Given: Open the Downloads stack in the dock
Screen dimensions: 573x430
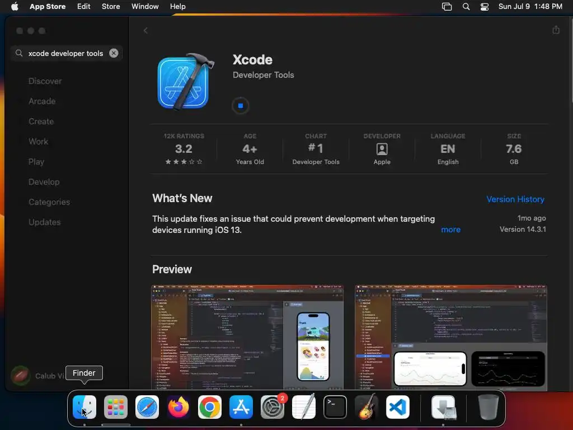Looking at the screenshot, I should coord(444,407).
